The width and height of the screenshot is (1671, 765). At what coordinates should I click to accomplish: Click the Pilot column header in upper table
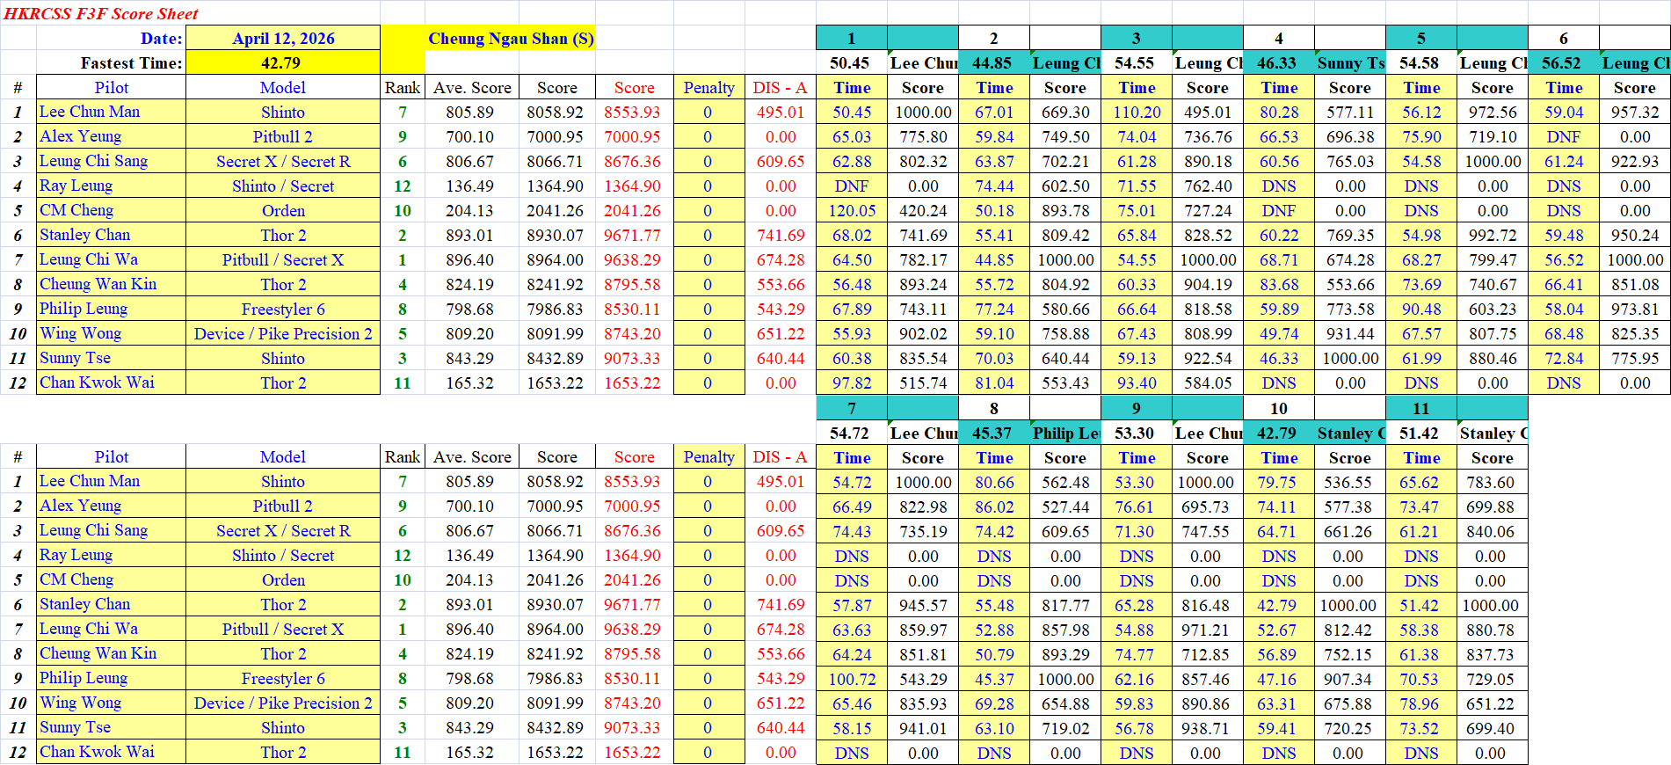pos(111,88)
